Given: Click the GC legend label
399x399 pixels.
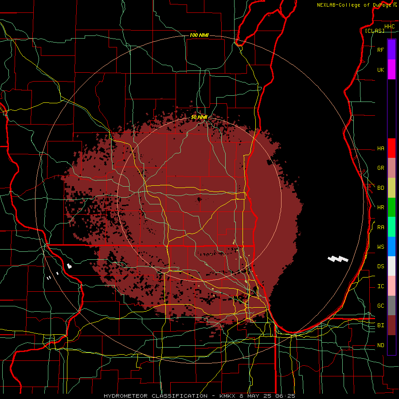Looking at the screenshot, I should click(381, 305).
